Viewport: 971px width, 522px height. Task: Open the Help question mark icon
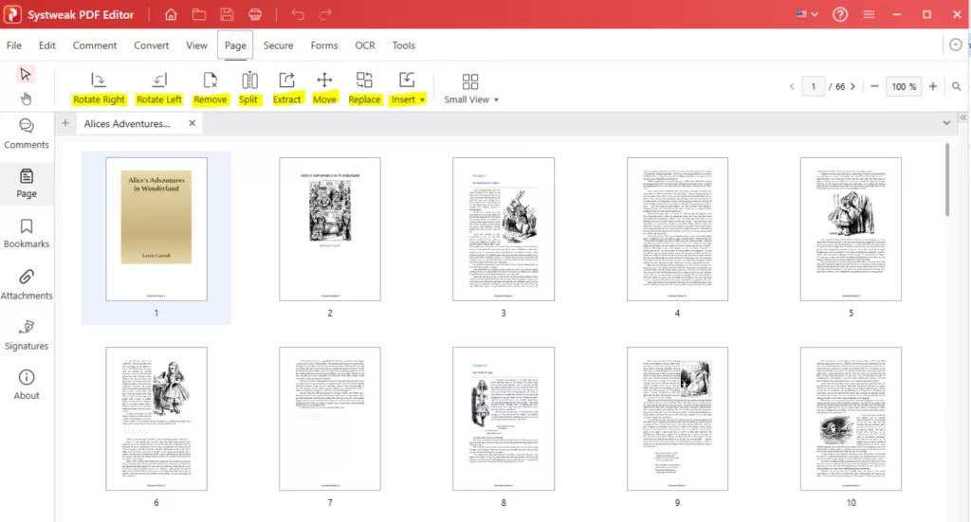tap(840, 14)
